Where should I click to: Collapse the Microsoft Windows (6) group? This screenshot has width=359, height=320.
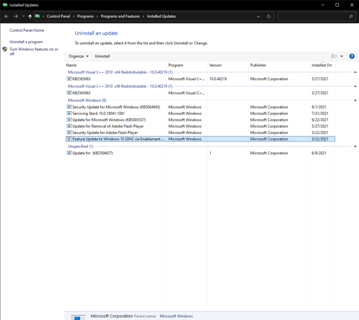pos(355,101)
